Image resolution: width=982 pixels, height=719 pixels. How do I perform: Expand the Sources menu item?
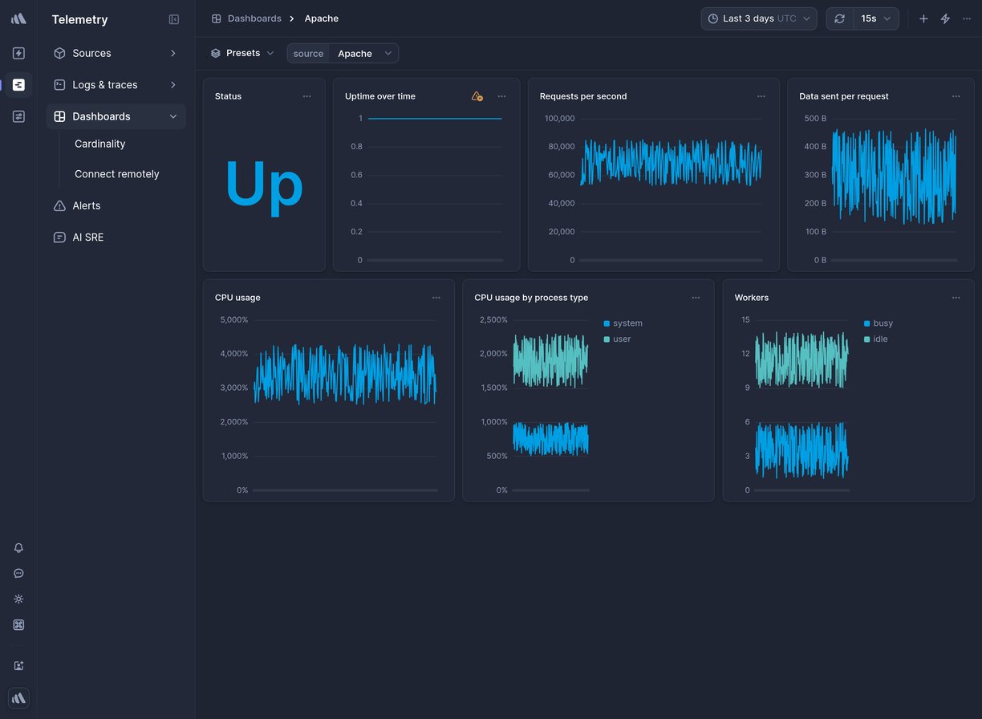tap(116, 53)
